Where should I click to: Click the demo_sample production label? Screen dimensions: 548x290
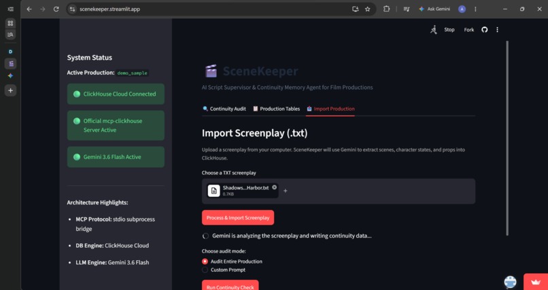(x=133, y=73)
